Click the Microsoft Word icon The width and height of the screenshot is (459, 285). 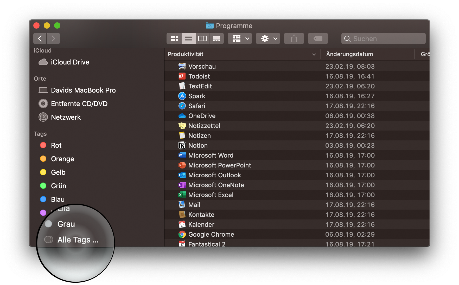(182, 155)
